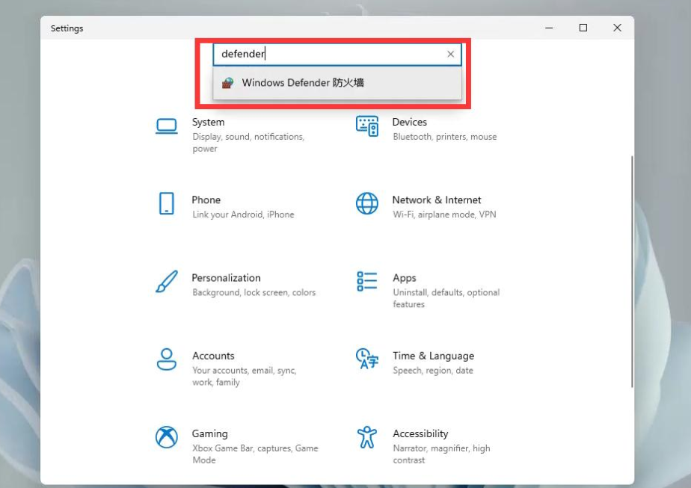This screenshot has width=691, height=488.
Task: Open the Accessibility figure icon
Action: click(366, 437)
